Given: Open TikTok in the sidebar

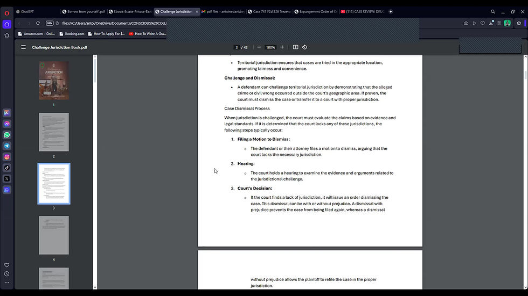Looking at the screenshot, I should (6, 168).
